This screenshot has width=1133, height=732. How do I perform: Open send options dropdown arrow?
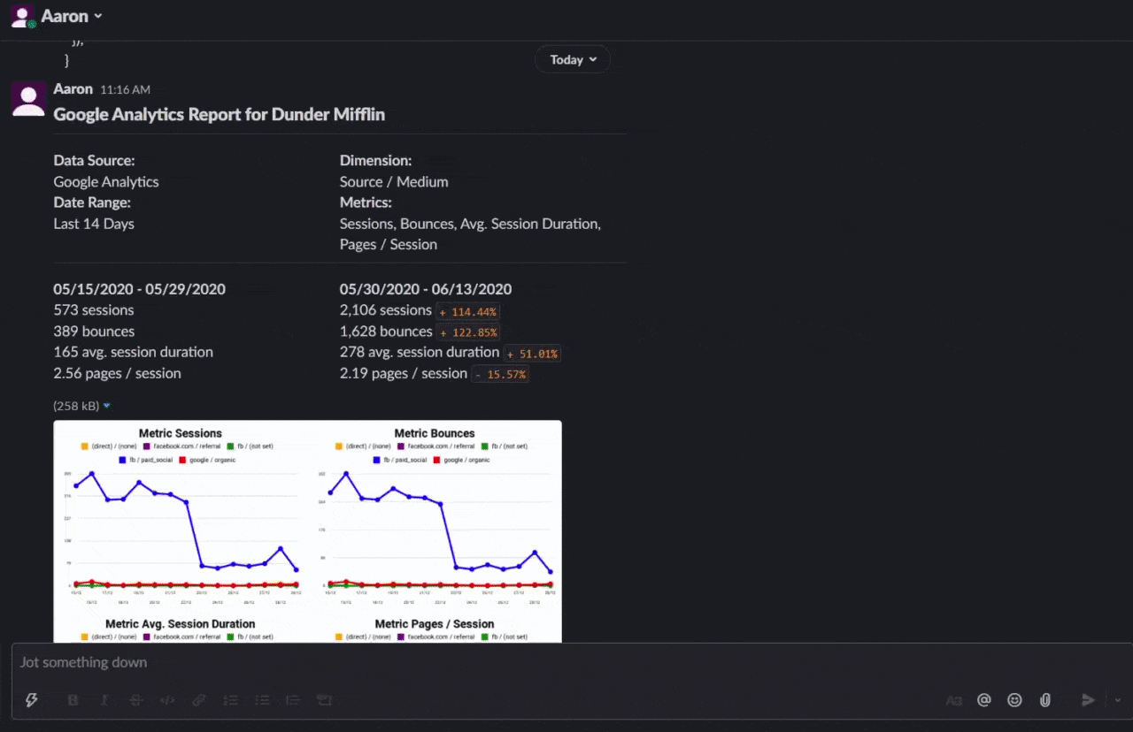1117,700
